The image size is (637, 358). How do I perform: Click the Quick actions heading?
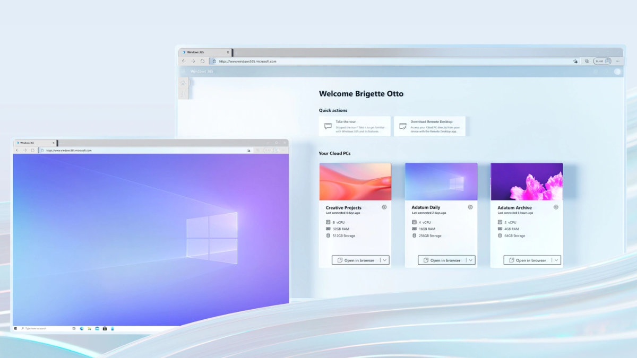333,110
